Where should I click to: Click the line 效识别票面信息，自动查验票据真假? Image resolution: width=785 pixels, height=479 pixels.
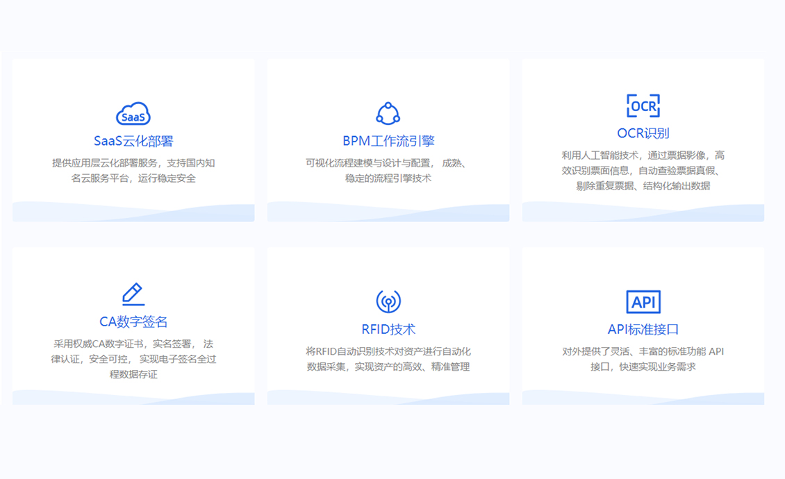click(x=639, y=171)
